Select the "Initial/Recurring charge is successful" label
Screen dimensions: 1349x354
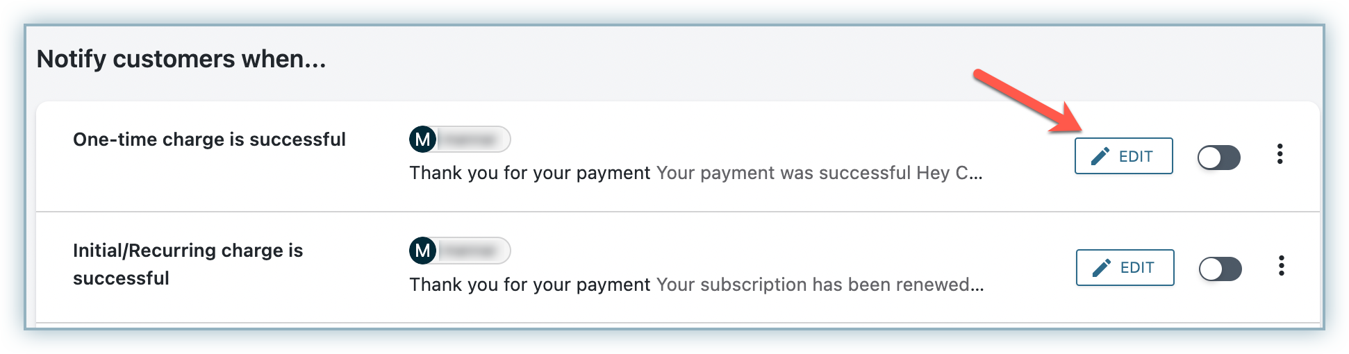(x=188, y=264)
